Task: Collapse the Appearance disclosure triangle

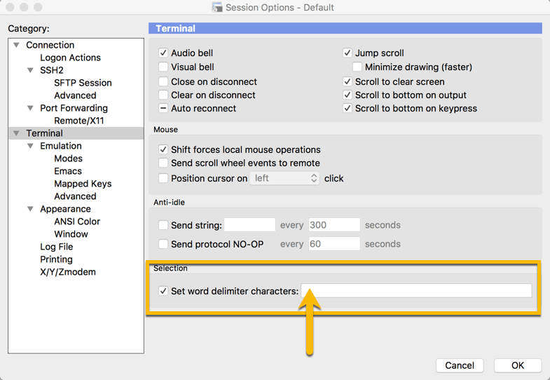Action: (31, 209)
